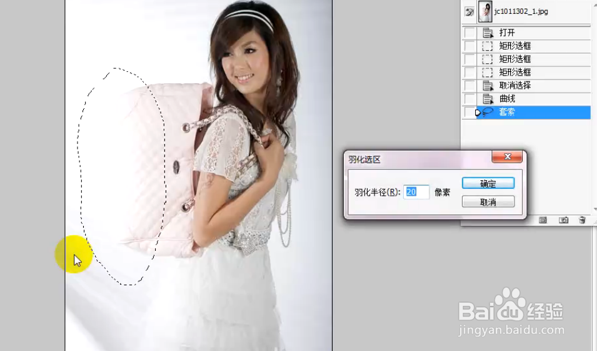597x351 pixels.
Task: Set history brush source box beside 套索
Action: 469,112
